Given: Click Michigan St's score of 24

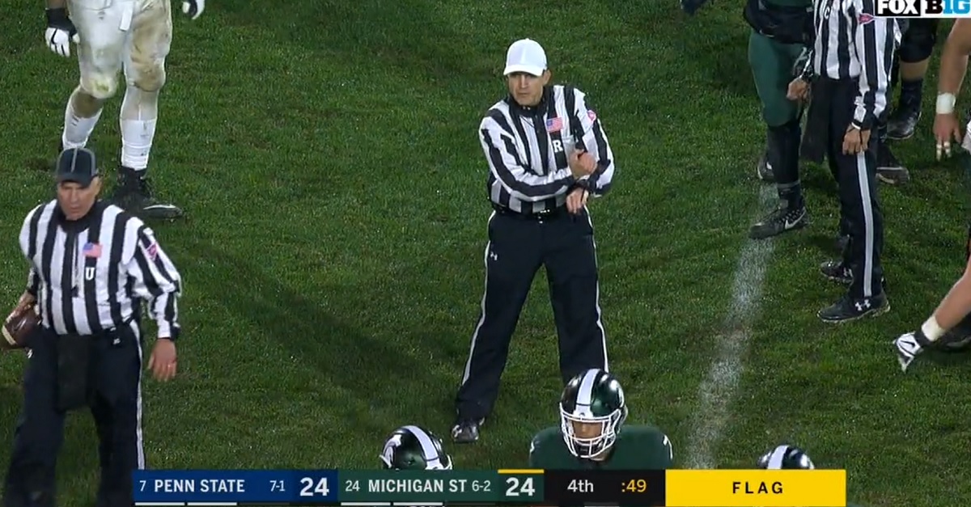Looking at the screenshot, I should click(519, 487).
